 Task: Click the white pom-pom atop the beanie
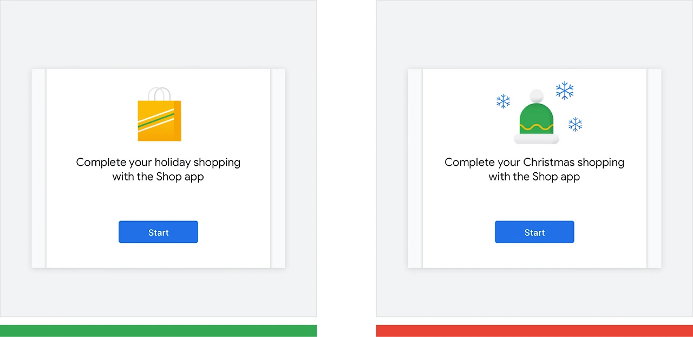pyautogui.click(x=537, y=96)
